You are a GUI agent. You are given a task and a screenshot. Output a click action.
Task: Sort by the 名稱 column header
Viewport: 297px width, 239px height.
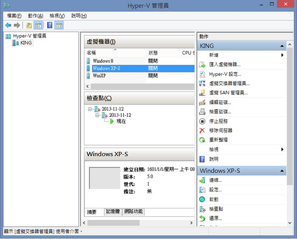tap(115, 53)
